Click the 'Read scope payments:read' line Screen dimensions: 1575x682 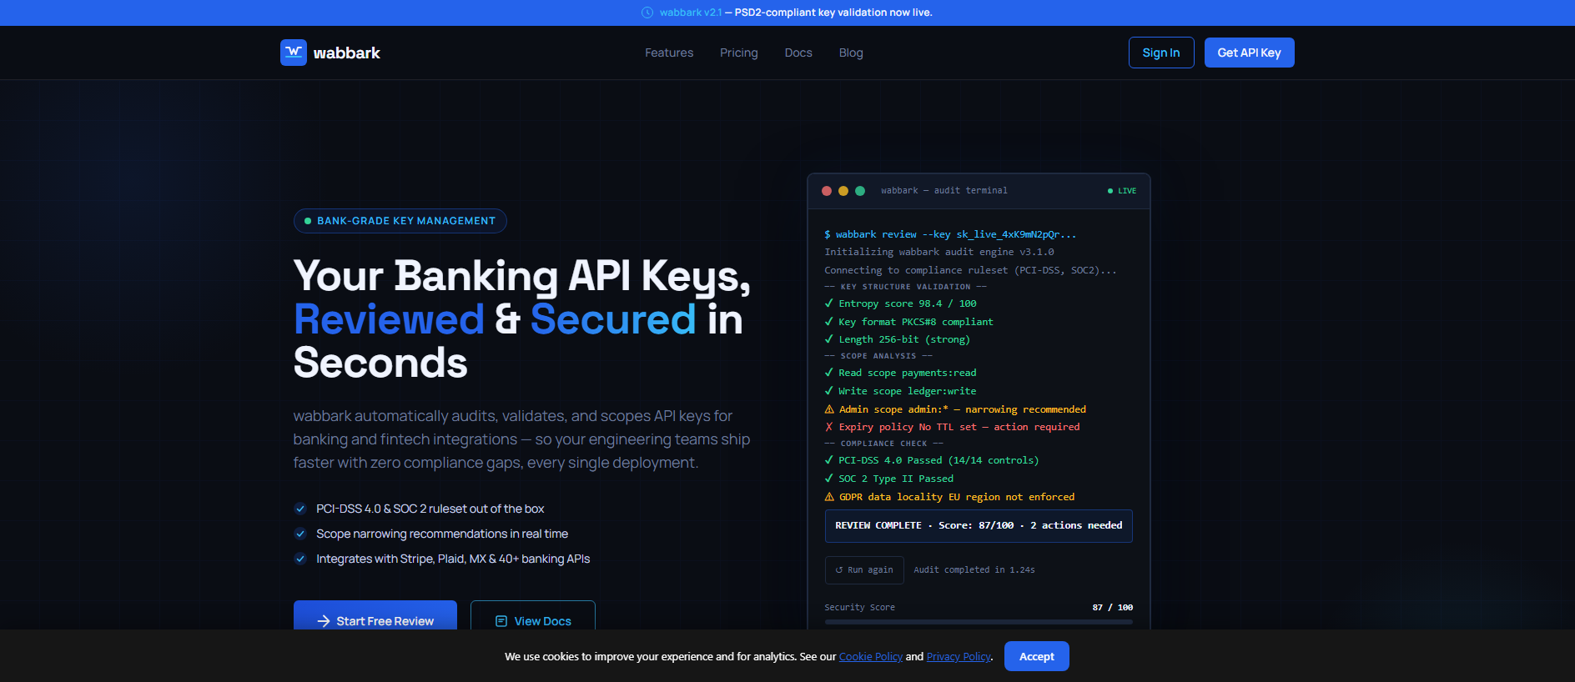pyautogui.click(x=900, y=373)
